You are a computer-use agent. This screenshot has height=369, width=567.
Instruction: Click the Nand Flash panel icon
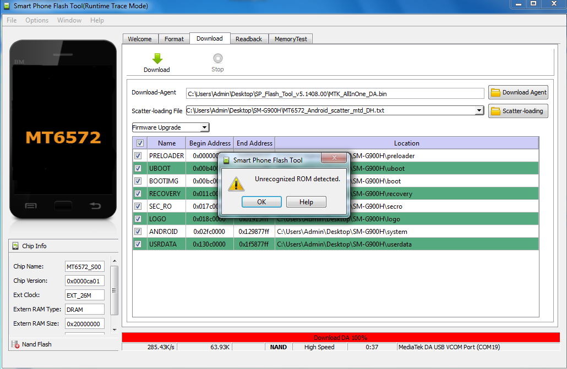[x=15, y=344]
